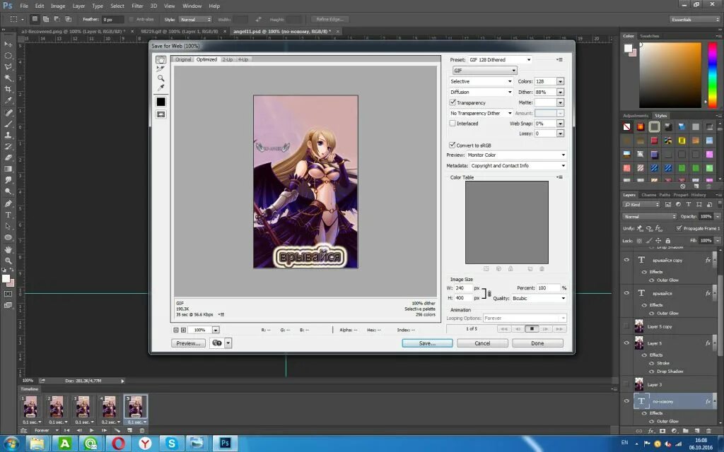Open the Optimize menu icon beside Preset
Screen dimensions: 724x452
[x=559, y=59]
